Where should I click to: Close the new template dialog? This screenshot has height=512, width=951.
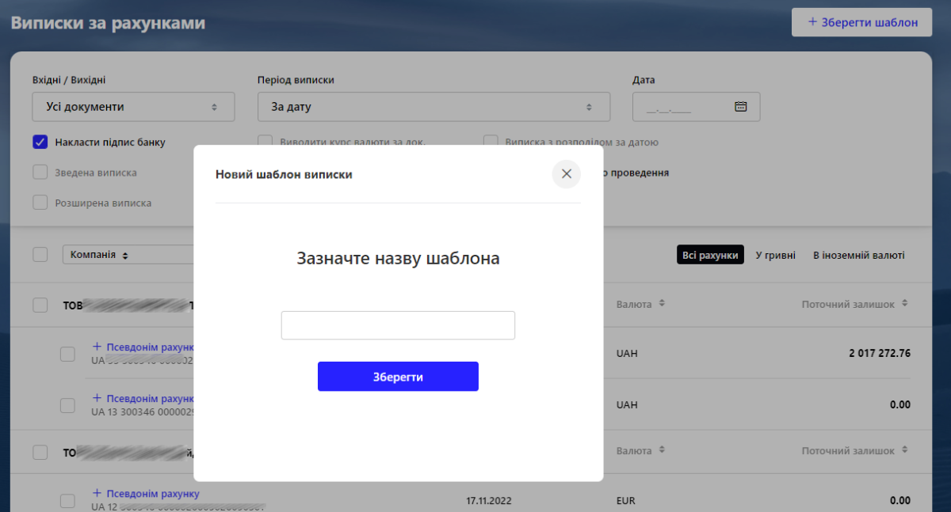click(566, 174)
